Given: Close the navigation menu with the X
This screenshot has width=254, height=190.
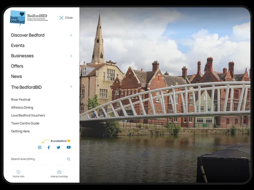Looking at the screenshot, I should [x=61, y=18].
